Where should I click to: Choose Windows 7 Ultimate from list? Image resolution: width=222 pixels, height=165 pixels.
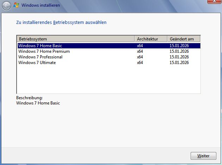(37, 63)
